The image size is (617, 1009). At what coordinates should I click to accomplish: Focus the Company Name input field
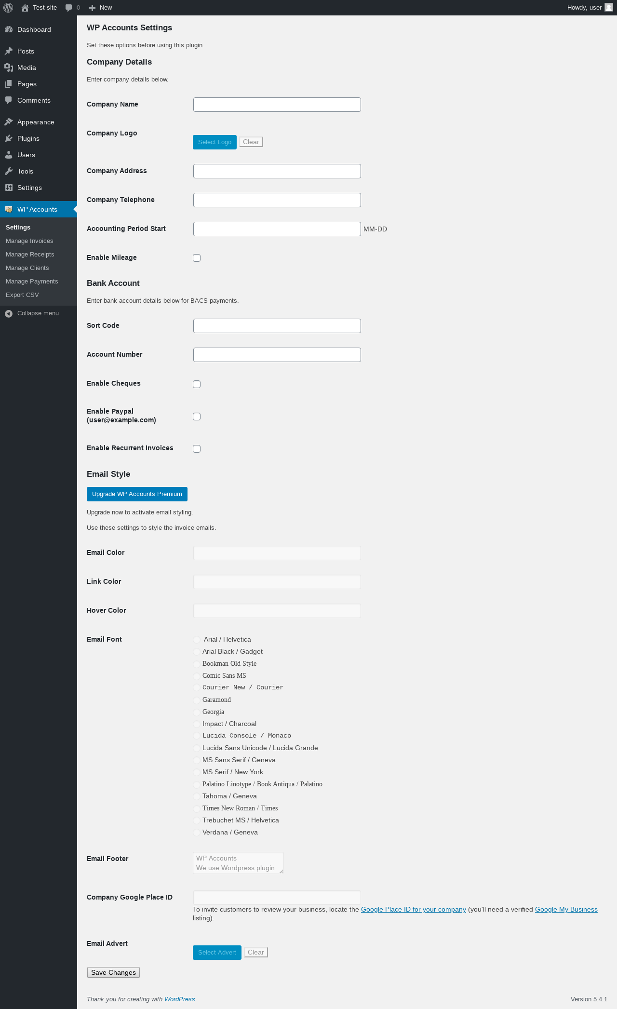click(277, 105)
